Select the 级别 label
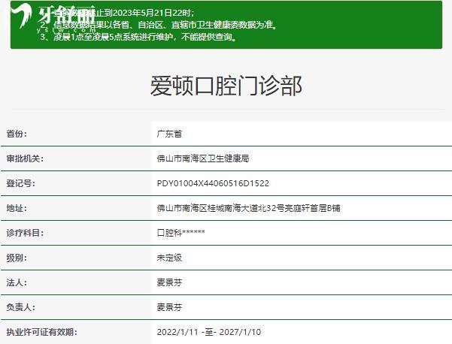452x344 pixels. (x=17, y=258)
